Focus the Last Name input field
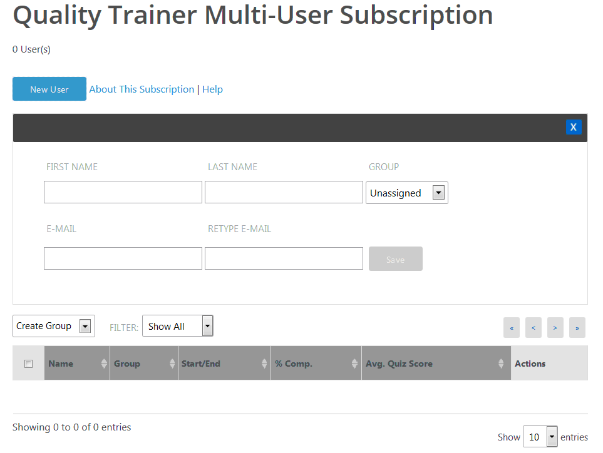This screenshot has width=603, height=453. [x=284, y=192]
